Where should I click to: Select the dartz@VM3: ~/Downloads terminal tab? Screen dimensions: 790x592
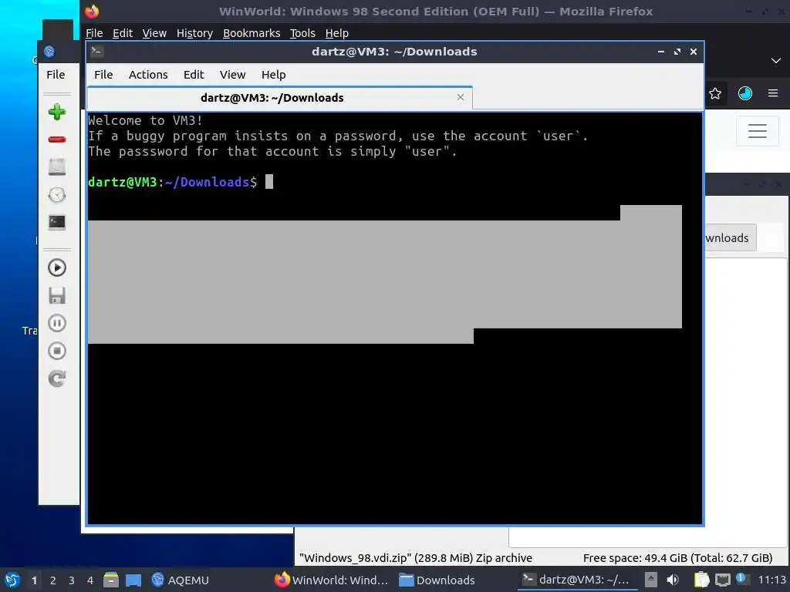point(279,98)
